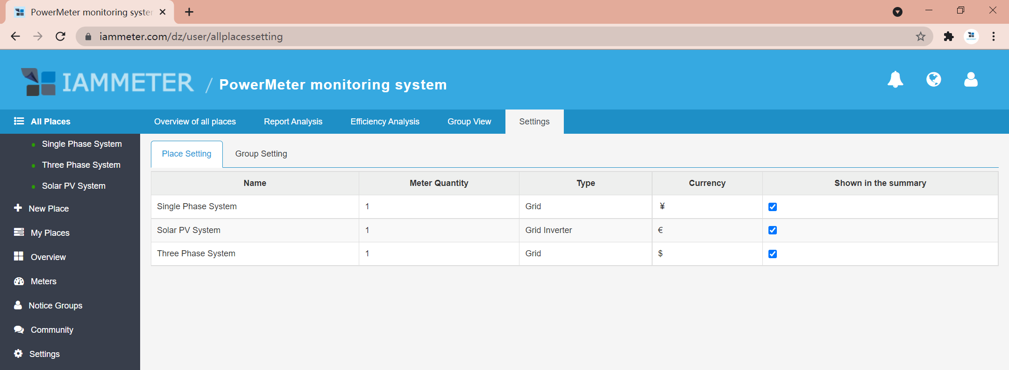Screen dimensions: 1009x370
Task: Open the globe language selector icon
Action: click(933, 80)
